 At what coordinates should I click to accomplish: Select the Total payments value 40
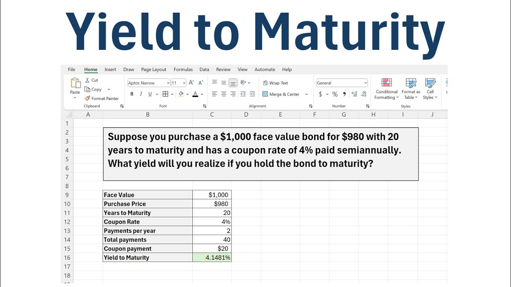(212, 240)
